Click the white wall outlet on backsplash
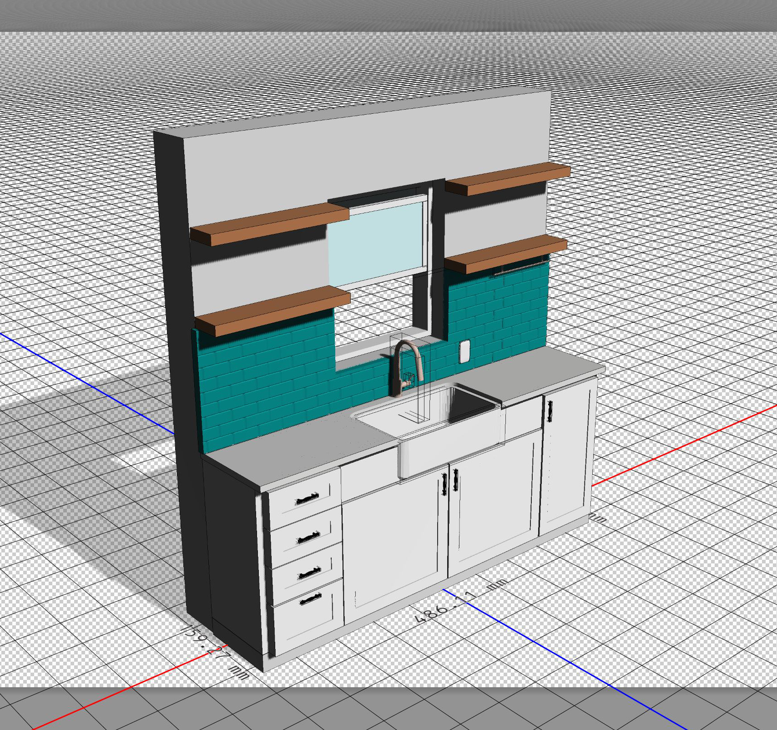The image size is (777, 730). (464, 351)
